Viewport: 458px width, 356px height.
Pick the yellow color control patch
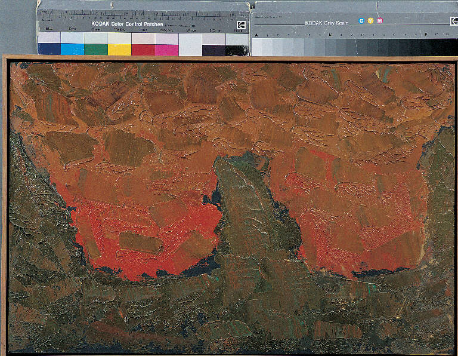click(x=119, y=49)
